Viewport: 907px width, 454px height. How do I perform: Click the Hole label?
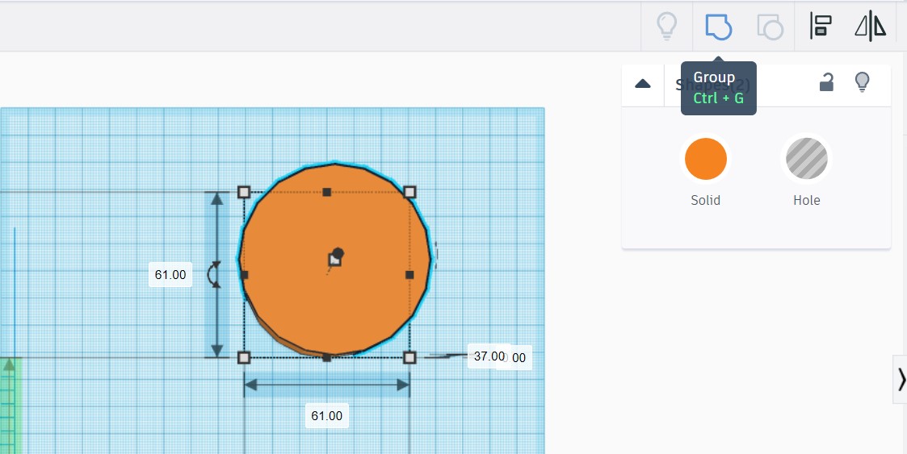pos(806,201)
